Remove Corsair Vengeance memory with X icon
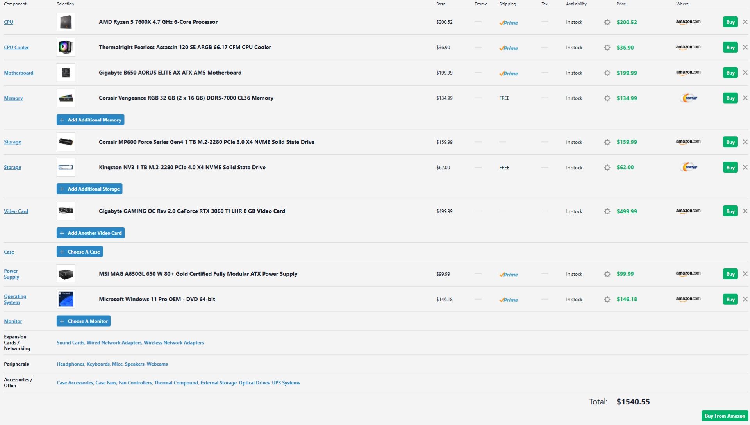750x425 pixels. pos(745,98)
